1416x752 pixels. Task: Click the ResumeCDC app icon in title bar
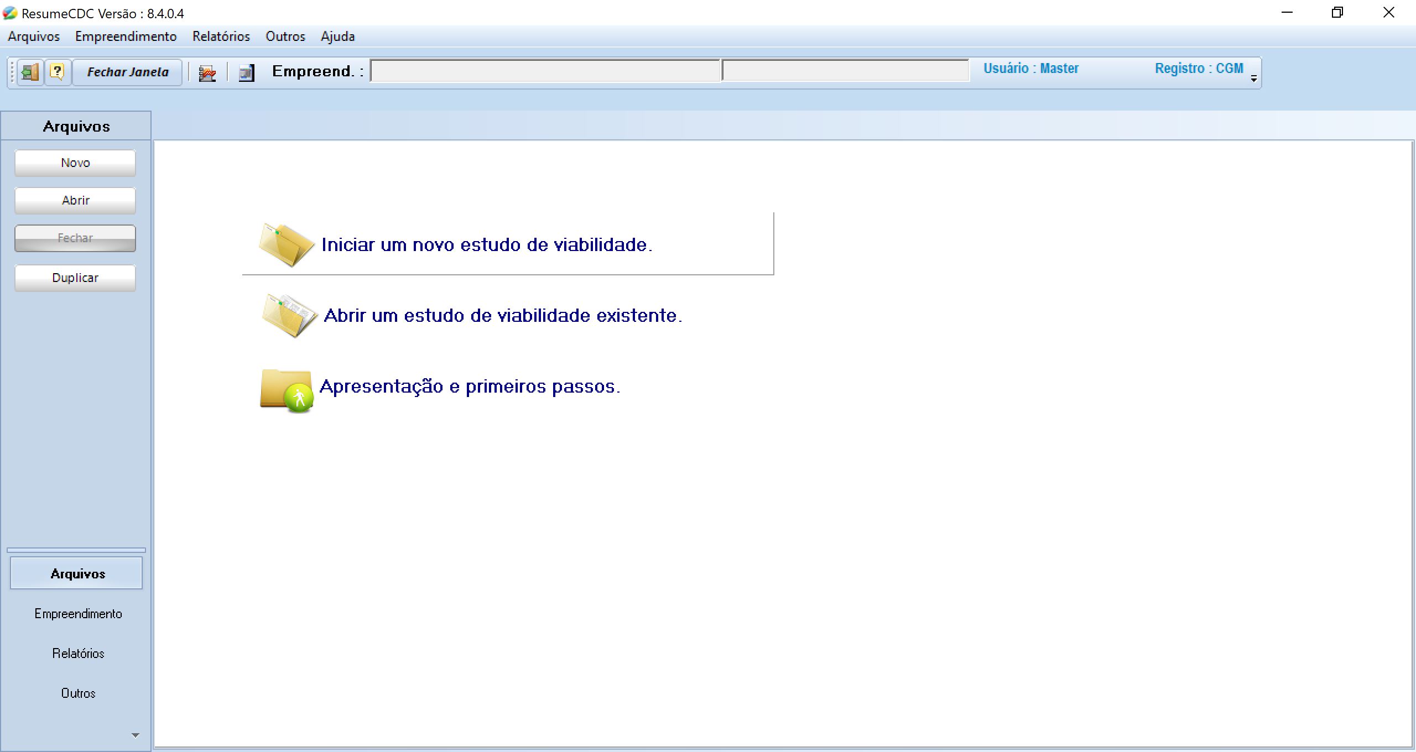coord(10,13)
